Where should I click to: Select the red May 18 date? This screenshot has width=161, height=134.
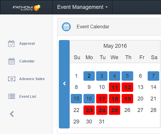coord(115,99)
